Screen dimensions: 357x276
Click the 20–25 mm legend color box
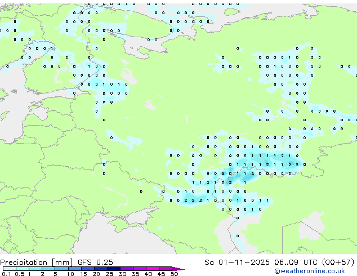click(100, 269)
